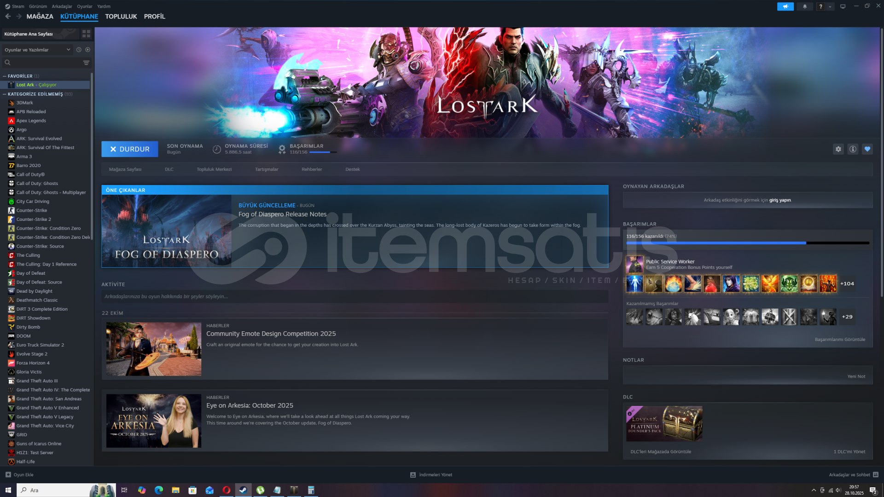Open advanced filter options icon
Viewport: 884px width, 497px height.
tap(86, 63)
